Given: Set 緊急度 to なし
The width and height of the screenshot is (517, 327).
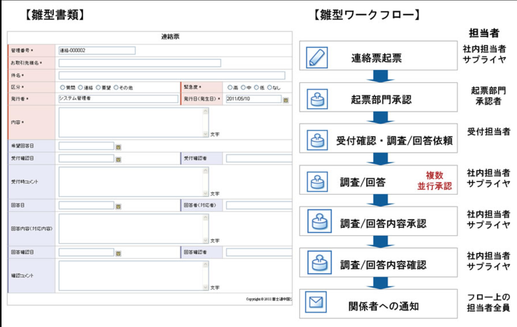Looking at the screenshot, I should (269, 87).
